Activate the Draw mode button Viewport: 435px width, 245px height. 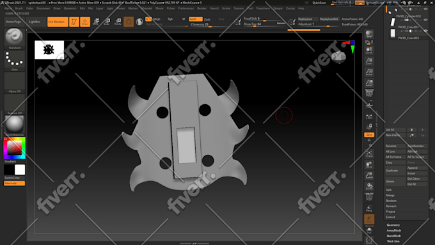tap(85, 22)
